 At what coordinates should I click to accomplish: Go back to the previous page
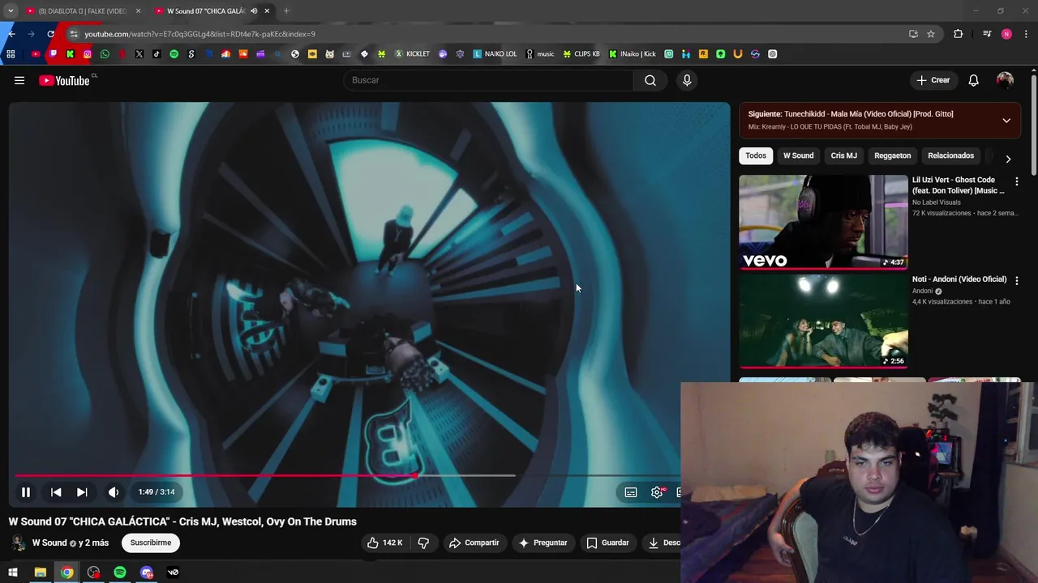pyautogui.click(x=11, y=34)
